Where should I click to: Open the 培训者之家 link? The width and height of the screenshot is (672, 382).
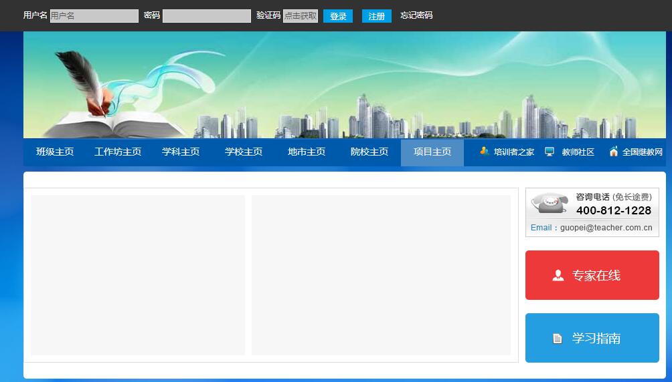click(x=514, y=152)
